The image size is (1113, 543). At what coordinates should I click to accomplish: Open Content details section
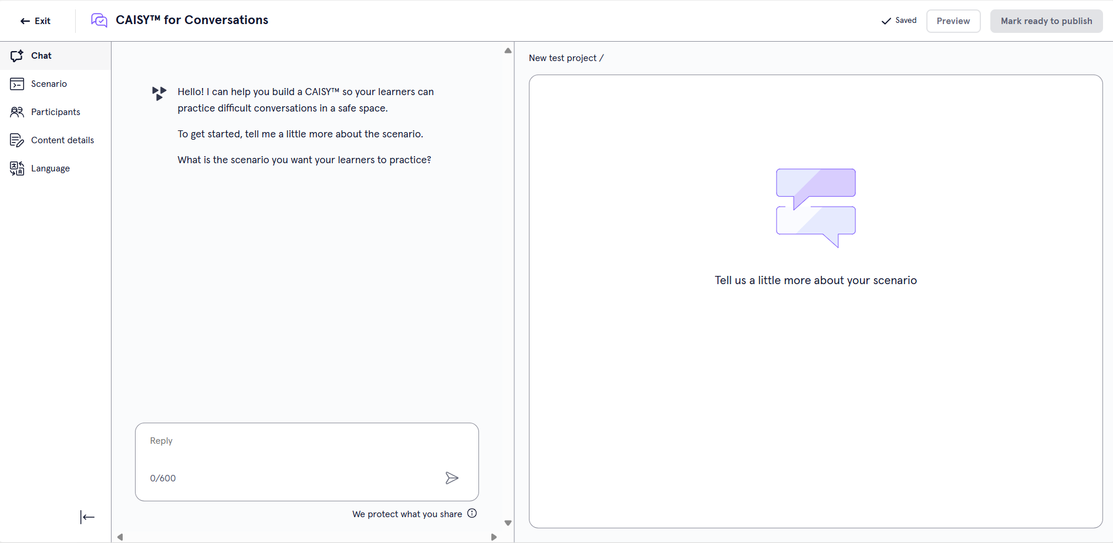pos(62,140)
